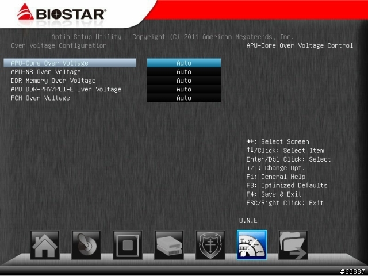
Task: Open FCH Over Voltage Auto value
Action: click(184, 98)
